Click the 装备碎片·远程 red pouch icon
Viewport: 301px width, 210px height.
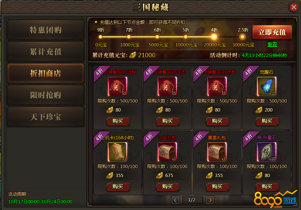117,86
